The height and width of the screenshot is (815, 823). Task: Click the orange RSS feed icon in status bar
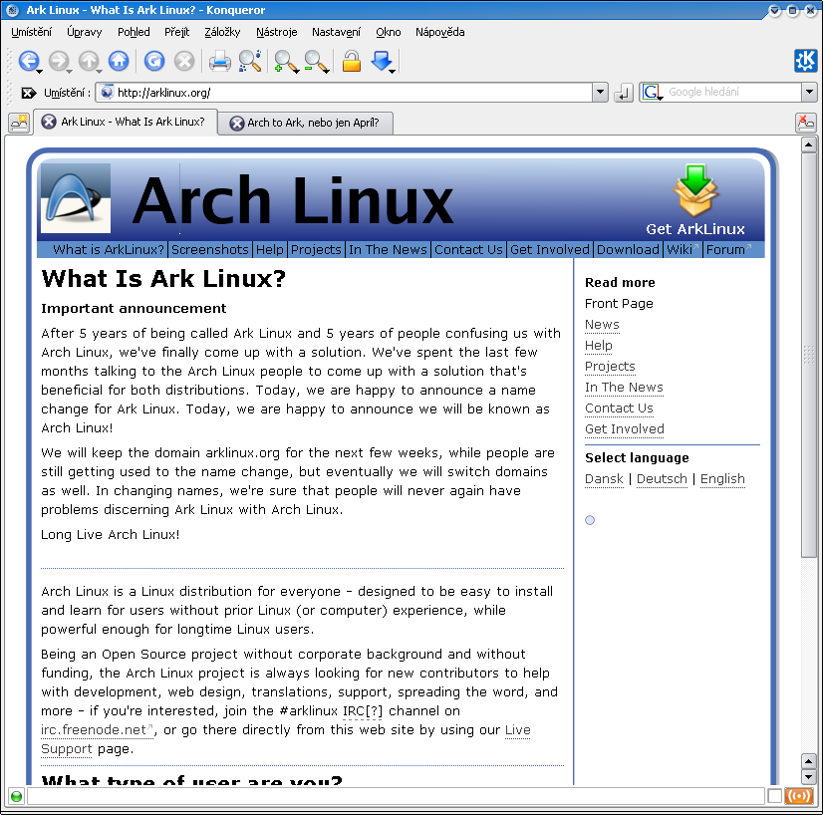click(x=798, y=796)
